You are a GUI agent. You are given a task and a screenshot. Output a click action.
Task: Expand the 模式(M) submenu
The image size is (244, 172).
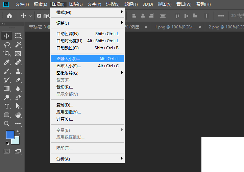(x=87, y=12)
